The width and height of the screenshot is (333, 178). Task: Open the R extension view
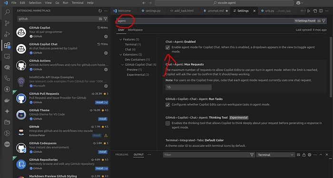coord(7,67)
